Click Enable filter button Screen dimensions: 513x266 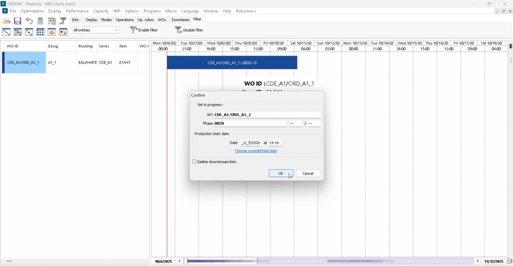144,30
